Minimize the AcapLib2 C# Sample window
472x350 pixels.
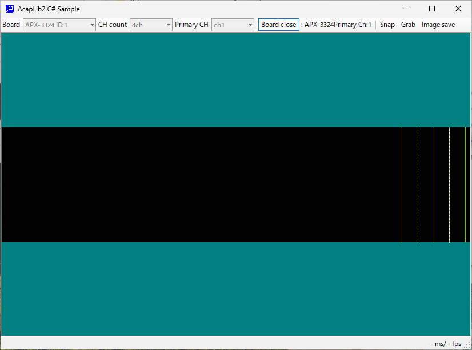(406, 9)
